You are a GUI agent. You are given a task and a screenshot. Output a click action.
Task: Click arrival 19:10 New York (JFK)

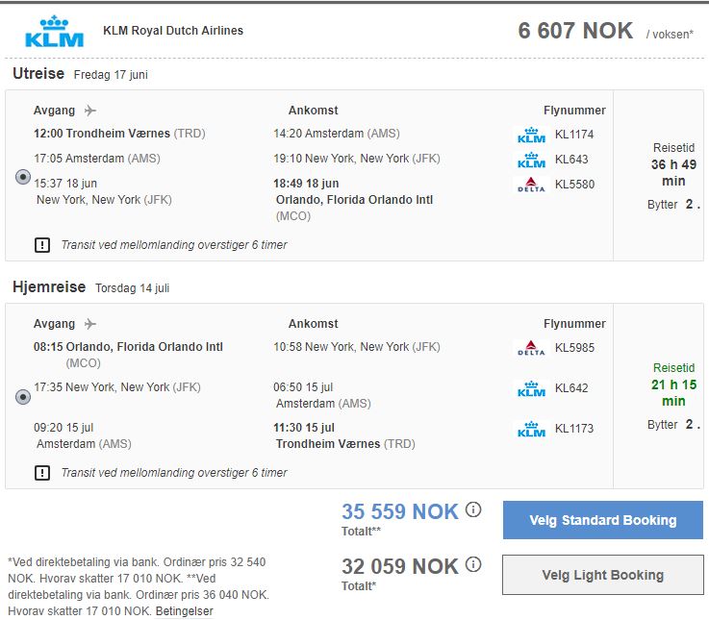(356, 159)
